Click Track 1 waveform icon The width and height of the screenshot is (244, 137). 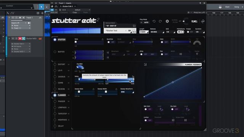click(40, 18)
